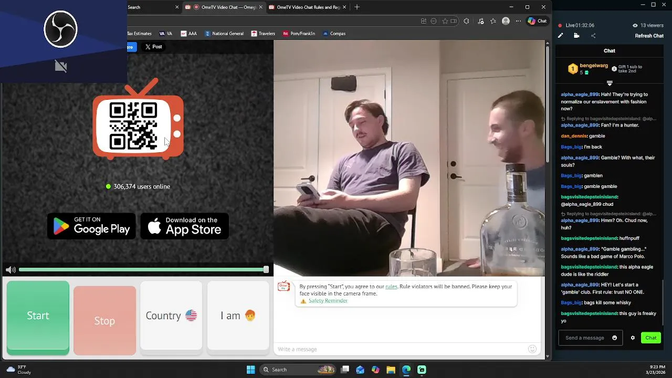The width and height of the screenshot is (672, 378).
Task: Mute the OmeTV speaker volume icon
Action: tap(10, 270)
